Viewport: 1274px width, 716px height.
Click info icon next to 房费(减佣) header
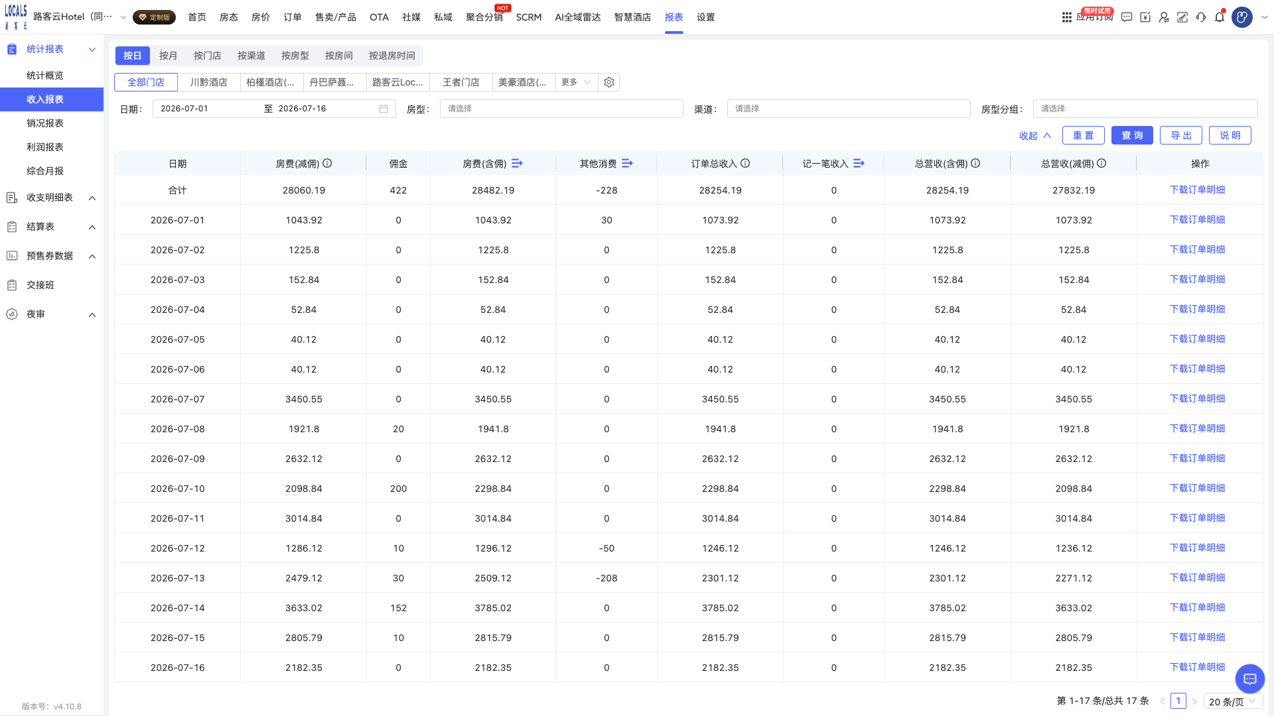click(327, 163)
